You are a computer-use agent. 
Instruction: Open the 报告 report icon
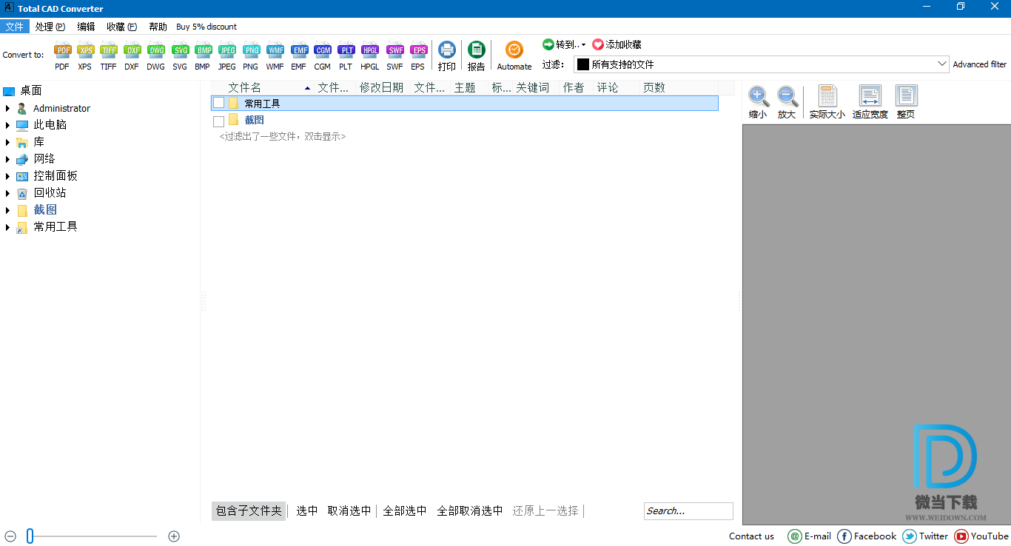(477, 50)
